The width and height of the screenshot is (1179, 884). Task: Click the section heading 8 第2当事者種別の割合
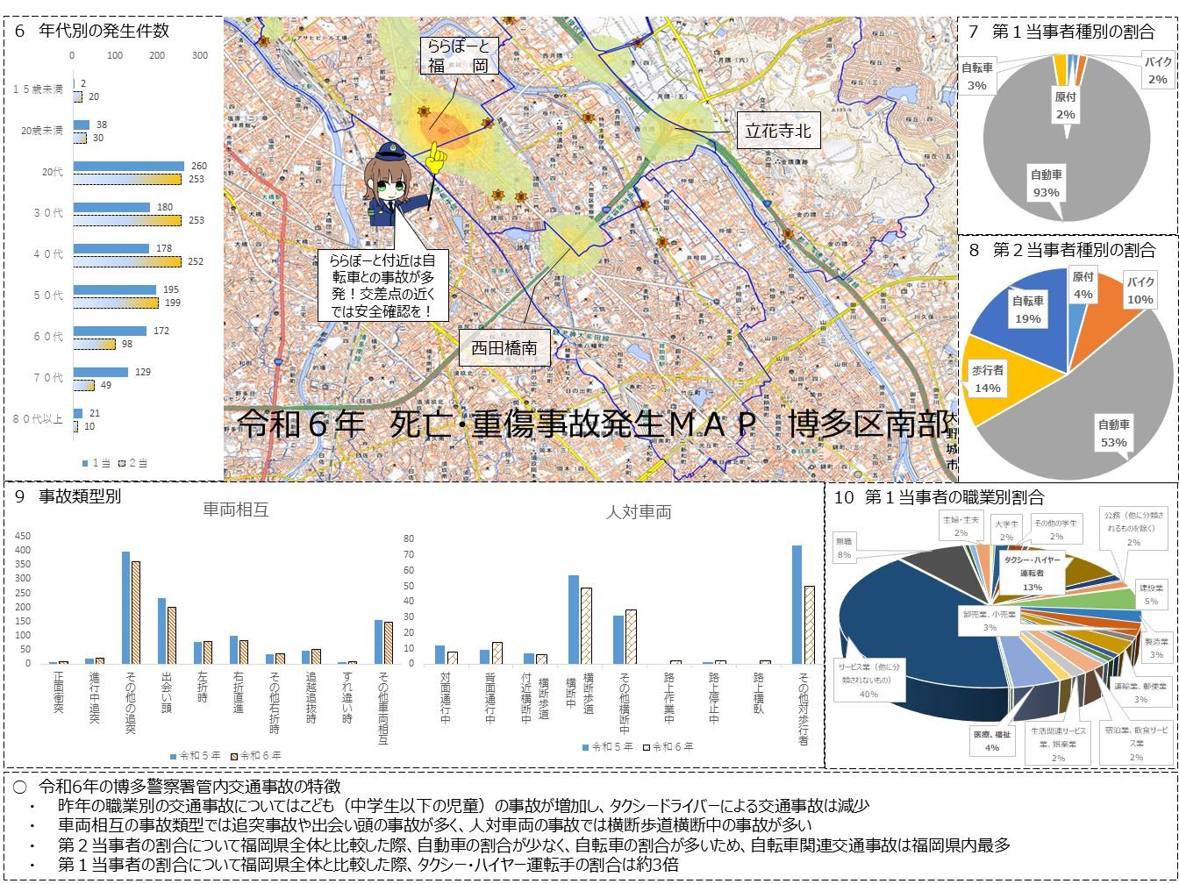[1061, 250]
